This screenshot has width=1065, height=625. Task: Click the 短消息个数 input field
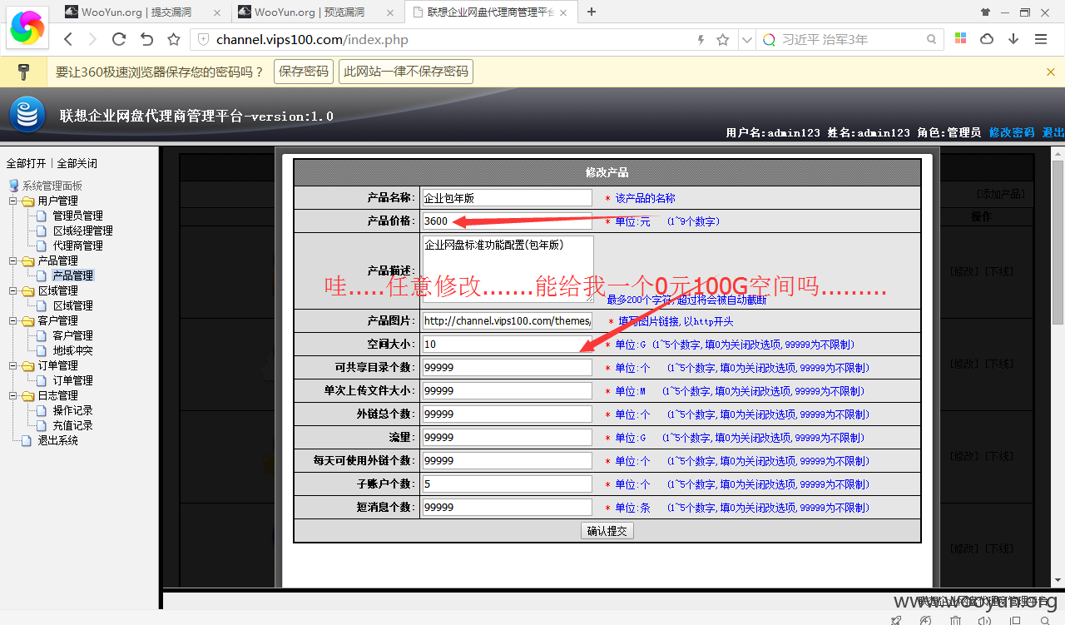[x=507, y=508]
